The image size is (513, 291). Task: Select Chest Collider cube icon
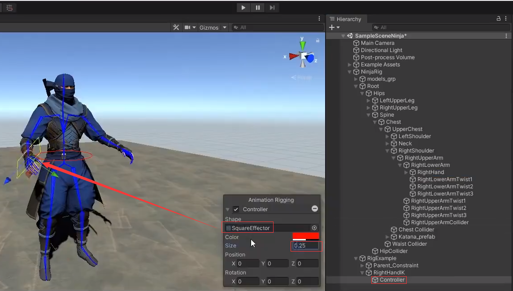[394, 230]
